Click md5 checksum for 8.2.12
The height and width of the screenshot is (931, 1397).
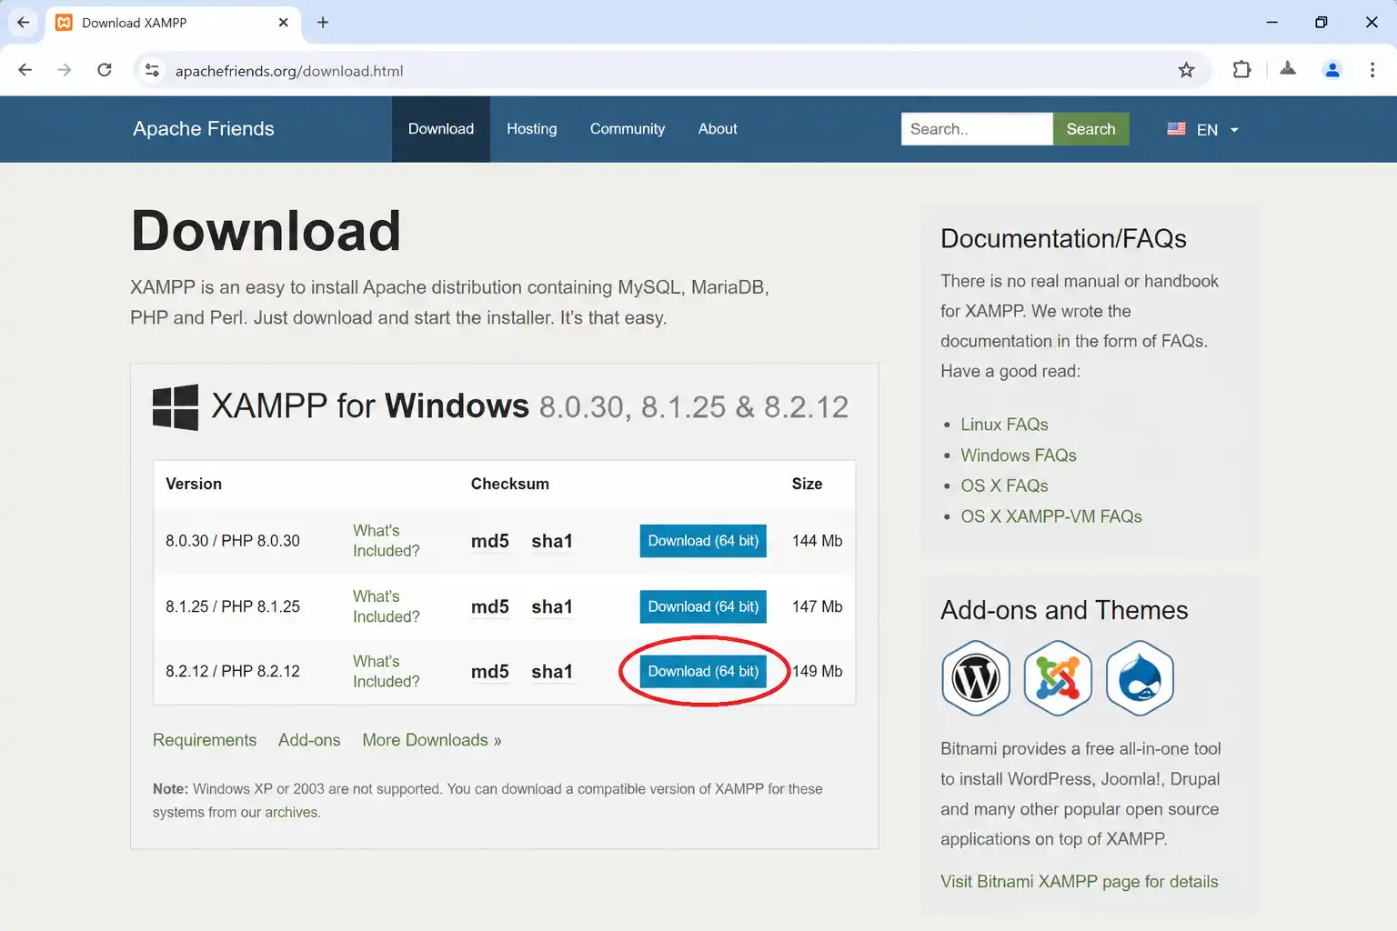click(x=490, y=672)
